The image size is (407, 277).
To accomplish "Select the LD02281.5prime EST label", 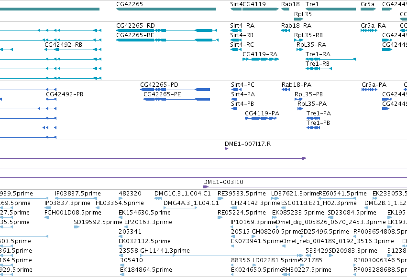I will pos(276,260).
